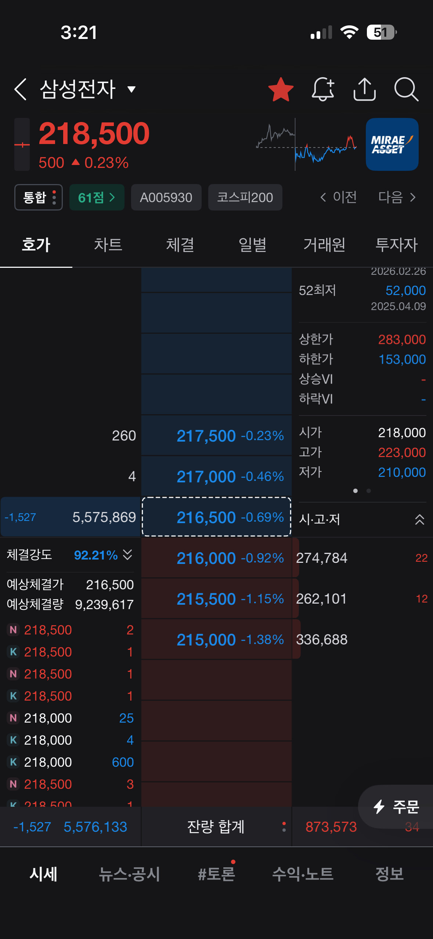The height and width of the screenshot is (939, 433).
Task: Go to 이전 previous stock
Action: click(x=338, y=197)
